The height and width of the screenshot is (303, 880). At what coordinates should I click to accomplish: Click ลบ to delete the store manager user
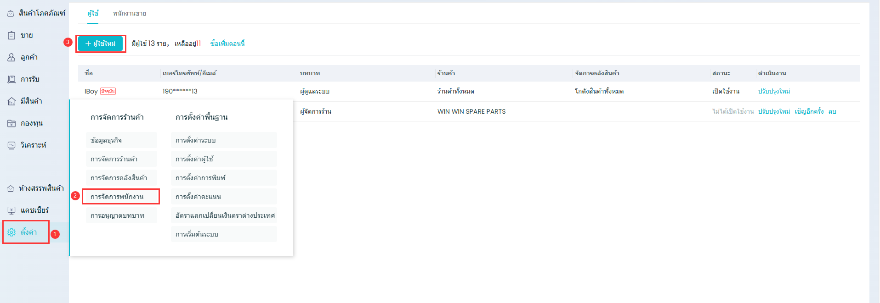point(832,111)
